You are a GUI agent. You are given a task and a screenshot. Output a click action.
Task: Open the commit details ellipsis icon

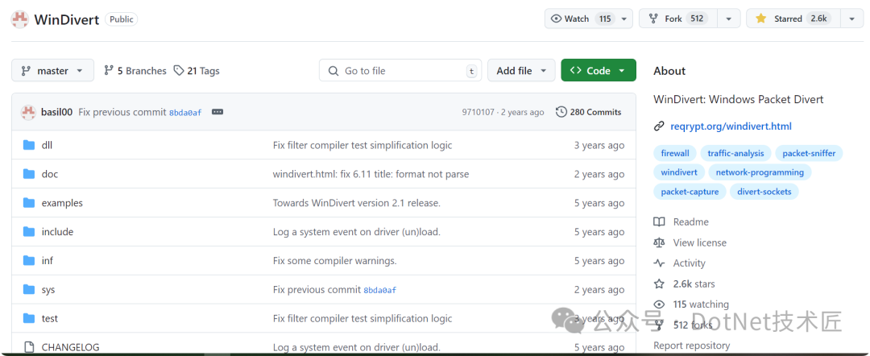click(x=217, y=112)
